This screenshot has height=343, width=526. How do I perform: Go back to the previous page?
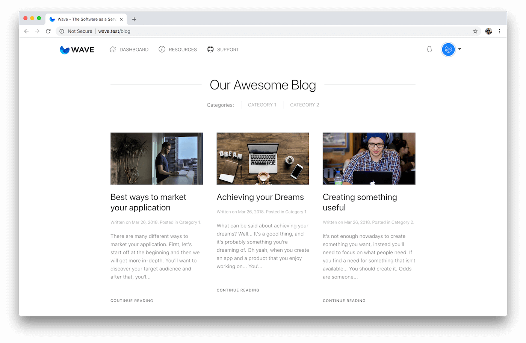tap(26, 31)
